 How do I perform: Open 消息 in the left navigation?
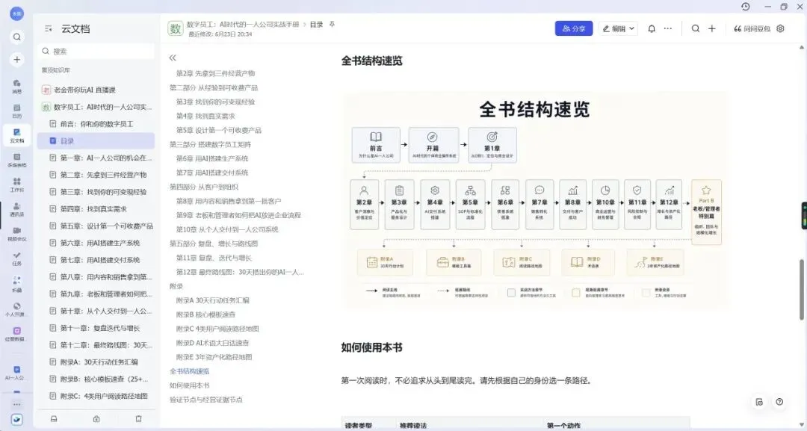17,86
